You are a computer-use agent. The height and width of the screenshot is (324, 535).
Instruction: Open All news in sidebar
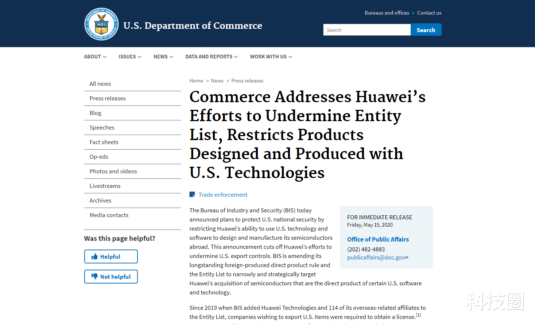[132, 84]
